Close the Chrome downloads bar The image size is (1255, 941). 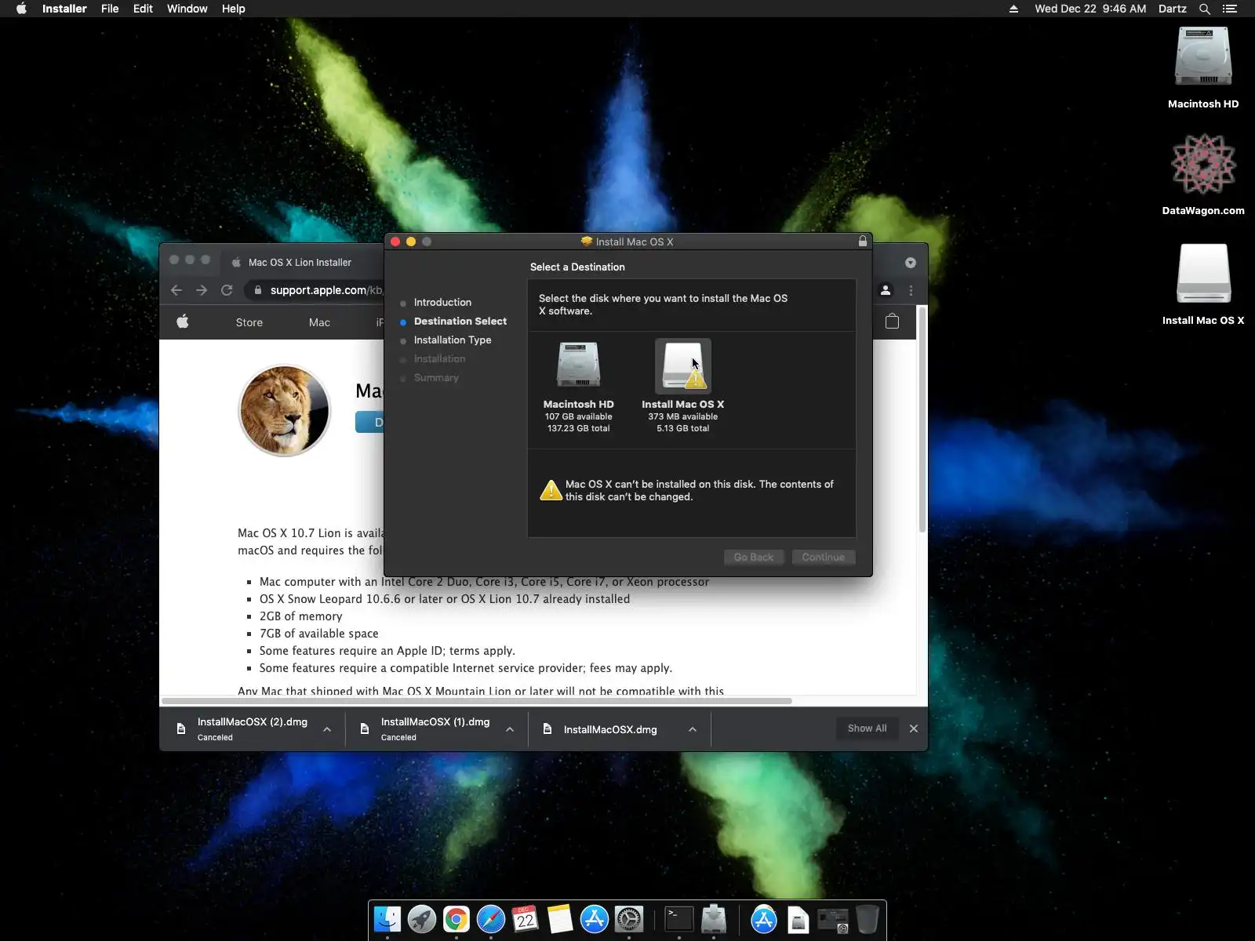[914, 728]
